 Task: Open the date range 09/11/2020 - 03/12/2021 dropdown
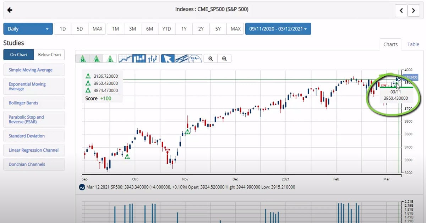[x=278, y=29]
